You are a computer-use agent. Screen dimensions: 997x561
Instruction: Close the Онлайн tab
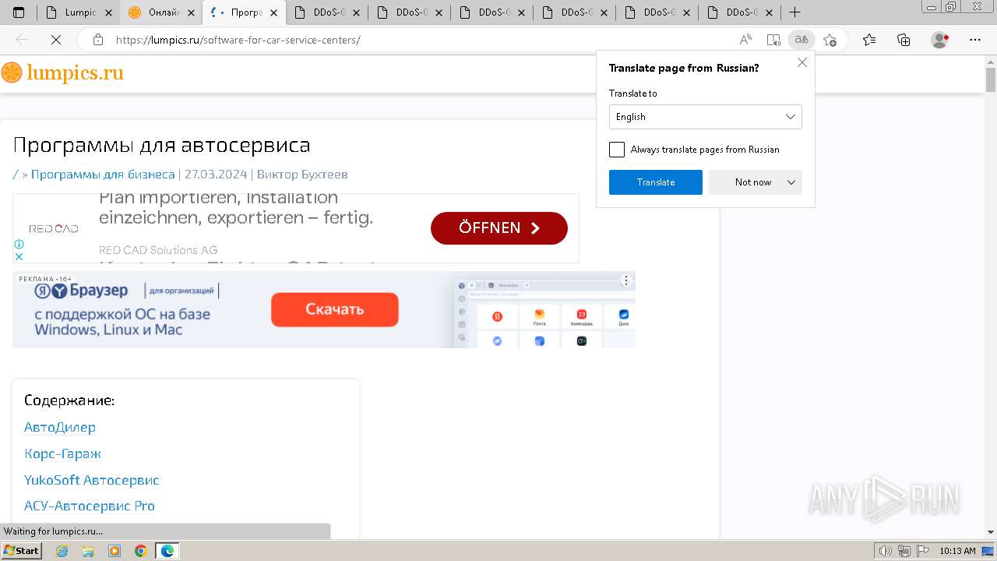(191, 12)
